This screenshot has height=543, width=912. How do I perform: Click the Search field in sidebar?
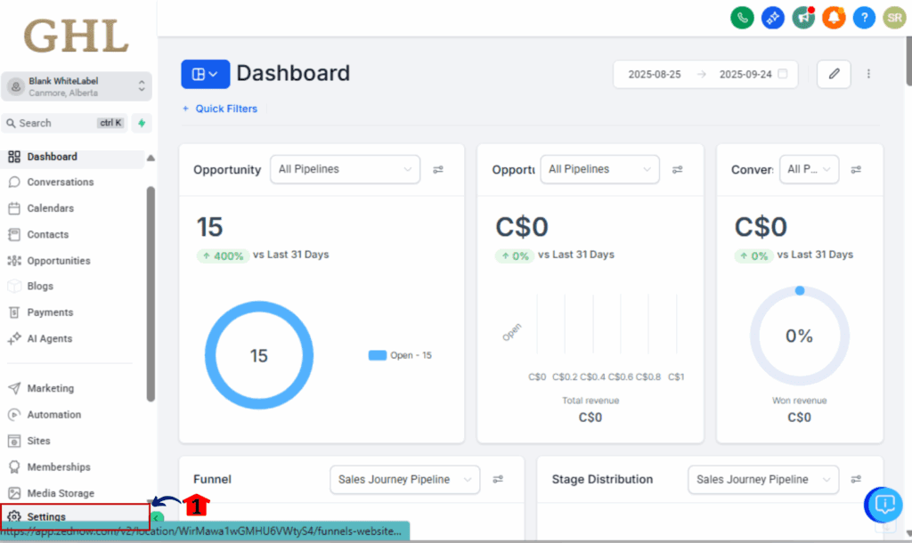(64, 123)
